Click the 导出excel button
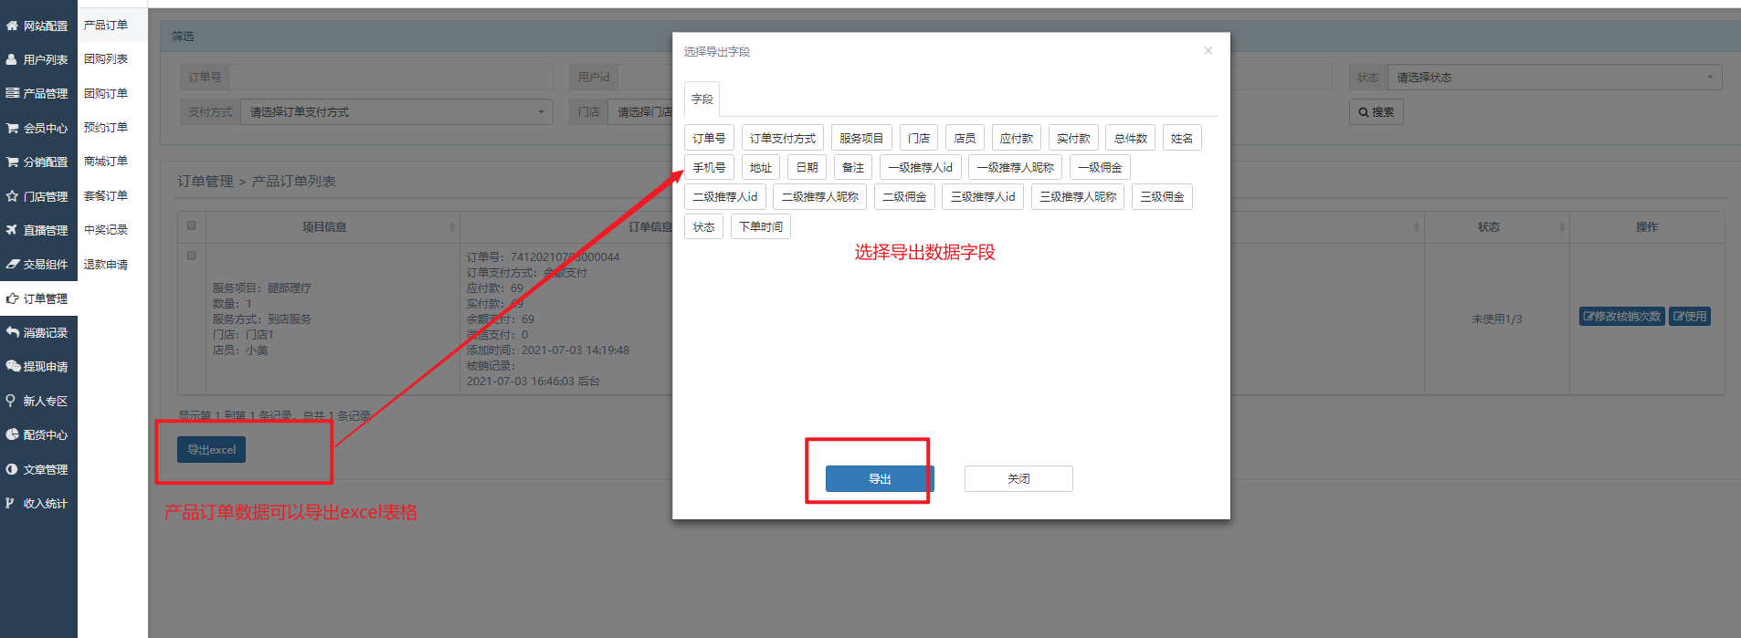 [211, 449]
